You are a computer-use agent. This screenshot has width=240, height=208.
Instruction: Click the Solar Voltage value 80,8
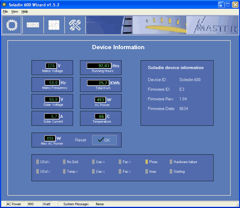[x=52, y=99]
